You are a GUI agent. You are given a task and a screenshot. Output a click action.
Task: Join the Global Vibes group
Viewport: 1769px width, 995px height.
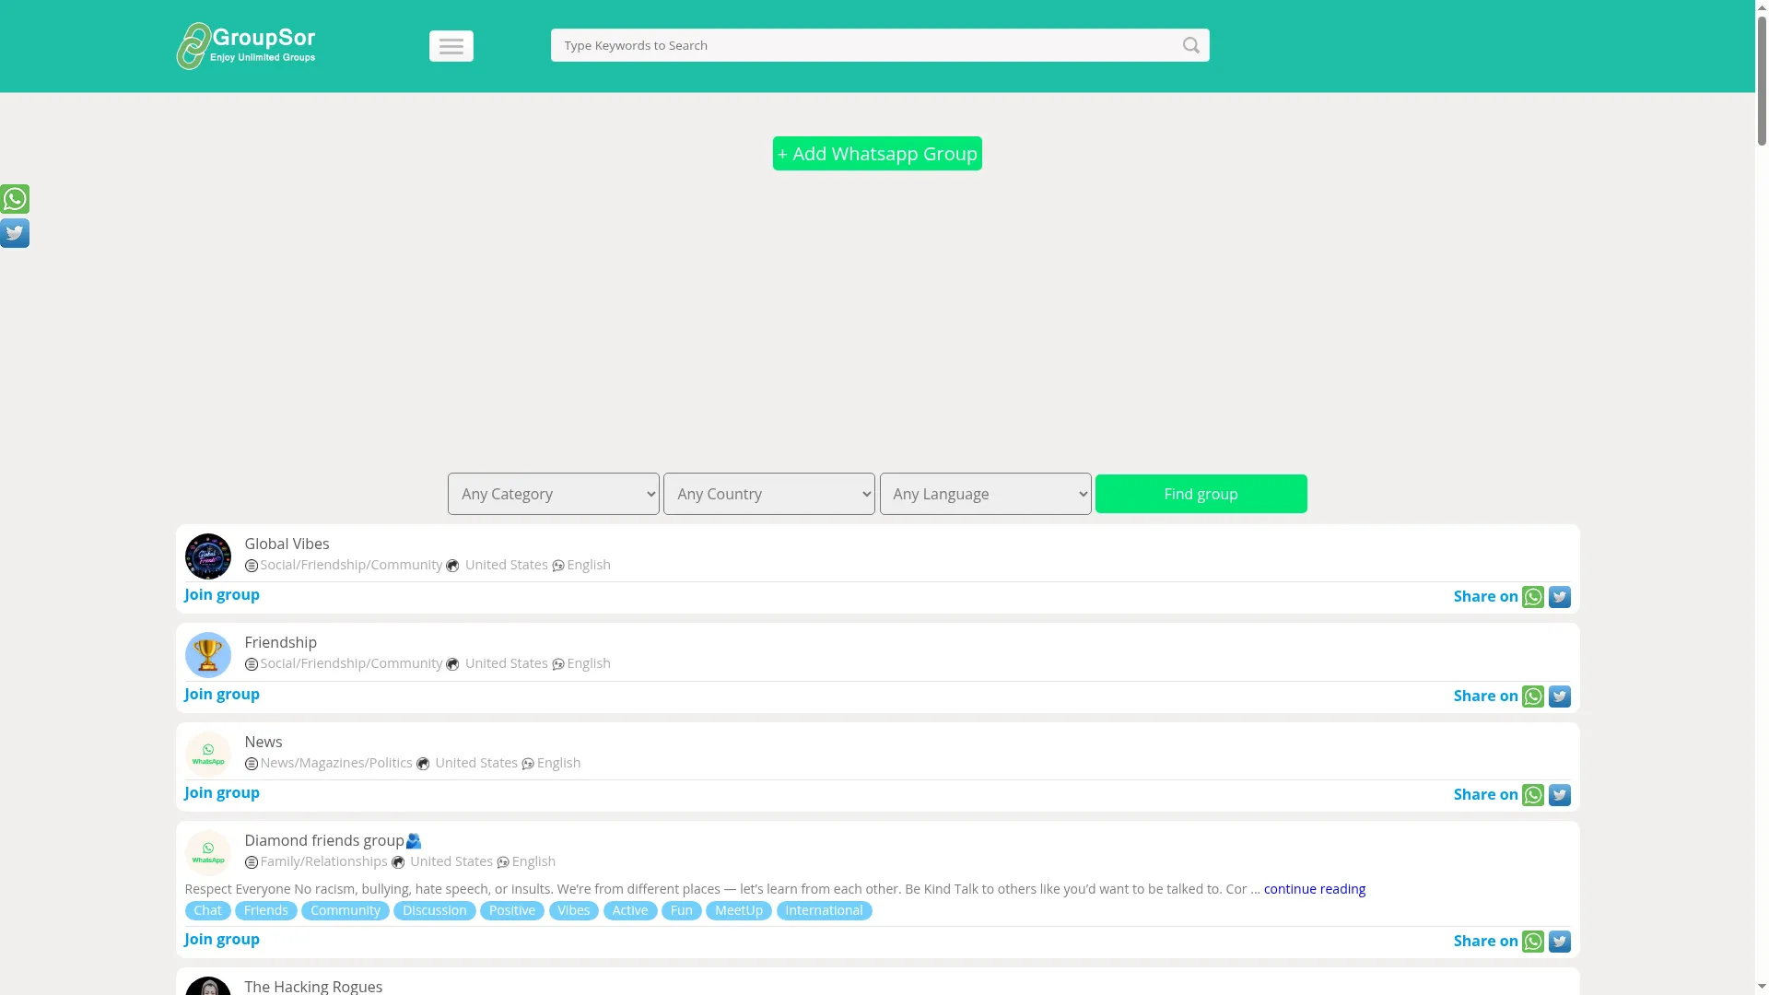pos(222,594)
